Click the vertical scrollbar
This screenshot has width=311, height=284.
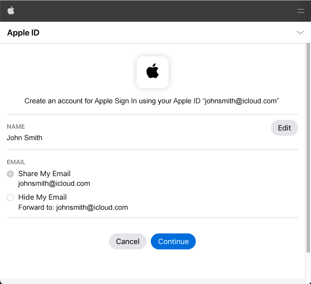[308, 148]
